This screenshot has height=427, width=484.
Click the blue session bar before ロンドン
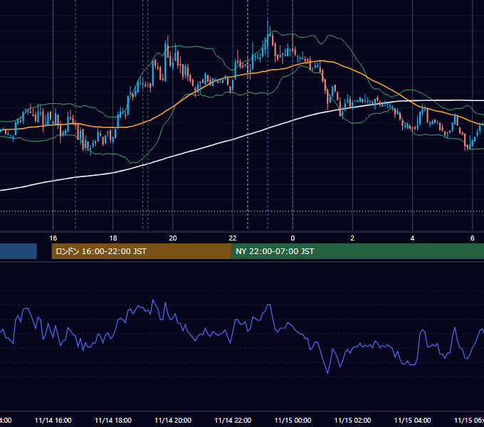click(19, 251)
